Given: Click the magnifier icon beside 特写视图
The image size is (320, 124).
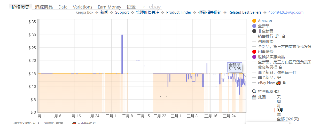Looking at the screenshot, I should coord(254,92).
